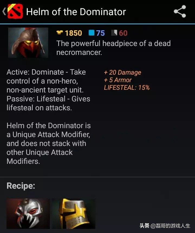The width and height of the screenshot is (195, 233).
Task: Tap the Helm of the Dominator title
Action: (76, 12)
